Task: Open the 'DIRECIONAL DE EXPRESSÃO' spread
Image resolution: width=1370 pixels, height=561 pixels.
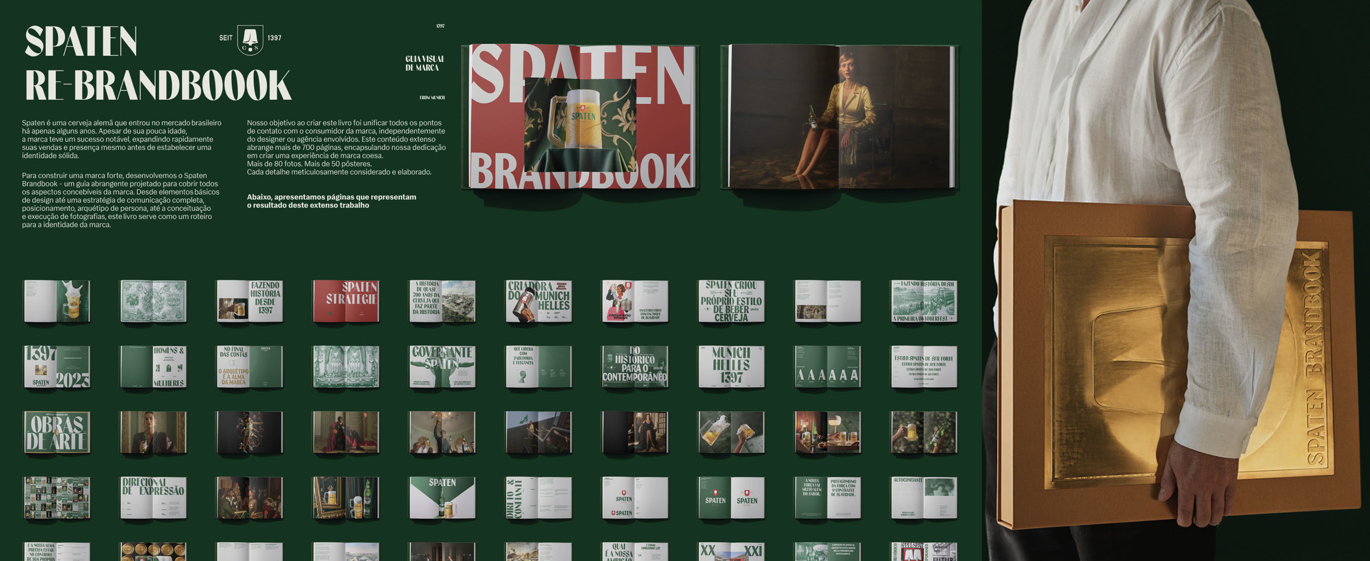Action: coord(153,497)
